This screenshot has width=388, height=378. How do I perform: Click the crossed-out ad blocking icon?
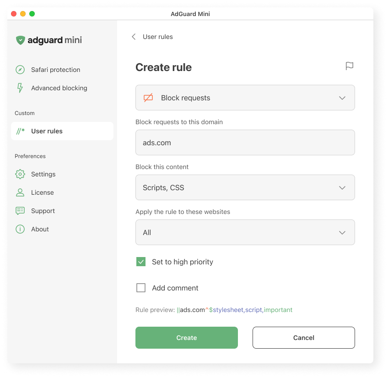pyautogui.click(x=147, y=97)
